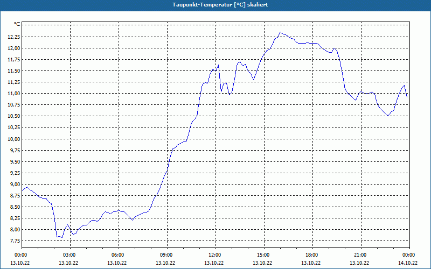Click the 21:00 time axis label

tap(361, 255)
